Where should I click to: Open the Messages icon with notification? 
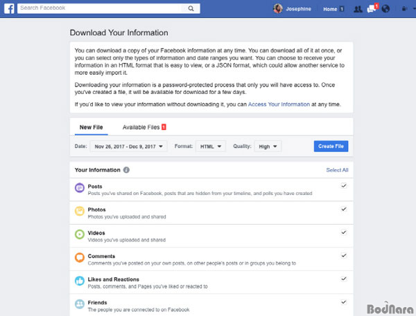[x=372, y=8]
